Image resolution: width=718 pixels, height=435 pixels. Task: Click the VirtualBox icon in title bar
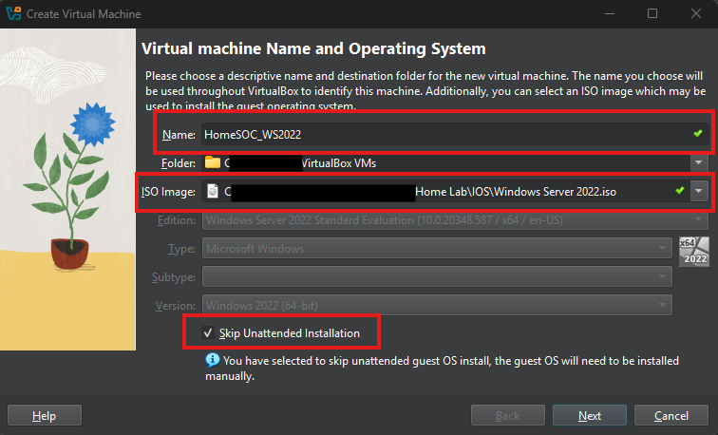click(13, 14)
